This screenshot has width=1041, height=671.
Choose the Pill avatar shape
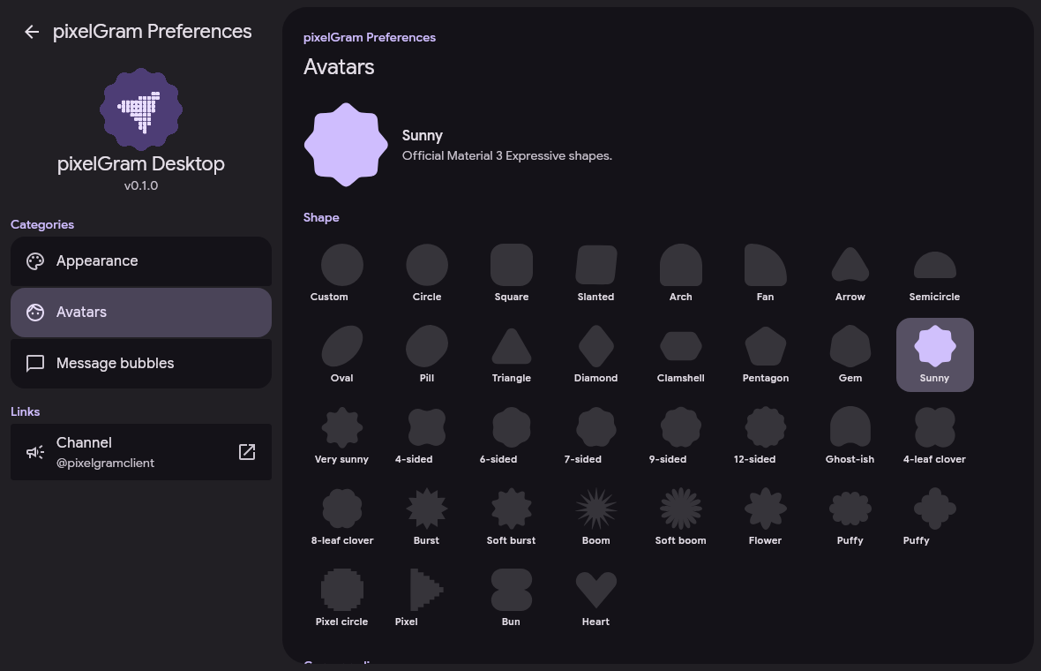point(427,355)
